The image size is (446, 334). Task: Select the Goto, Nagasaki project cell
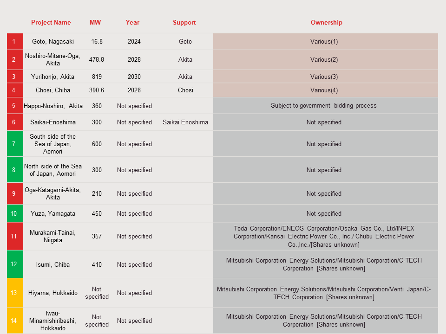(53, 41)
